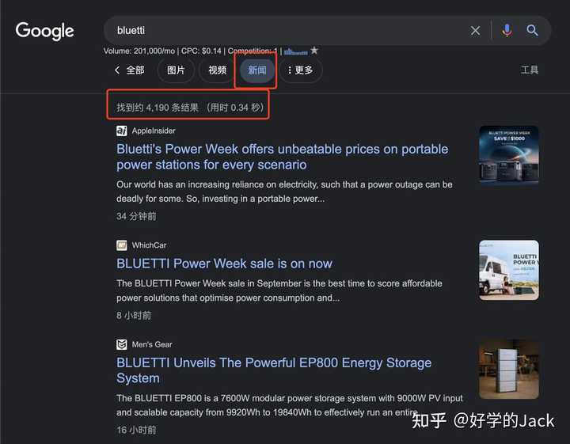Screen dimensions: 570x444
Task: Open the keyword trend bar chart icon
Action: [x=295, y=51]
